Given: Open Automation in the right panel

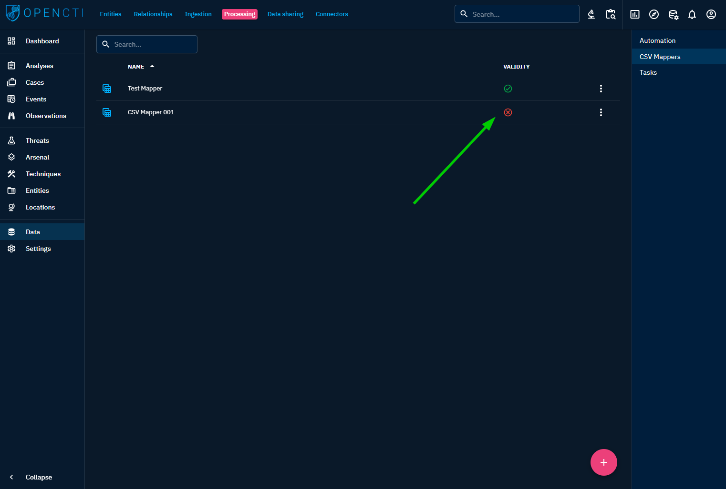Looking at the screenshot, I should pos(657,40).
